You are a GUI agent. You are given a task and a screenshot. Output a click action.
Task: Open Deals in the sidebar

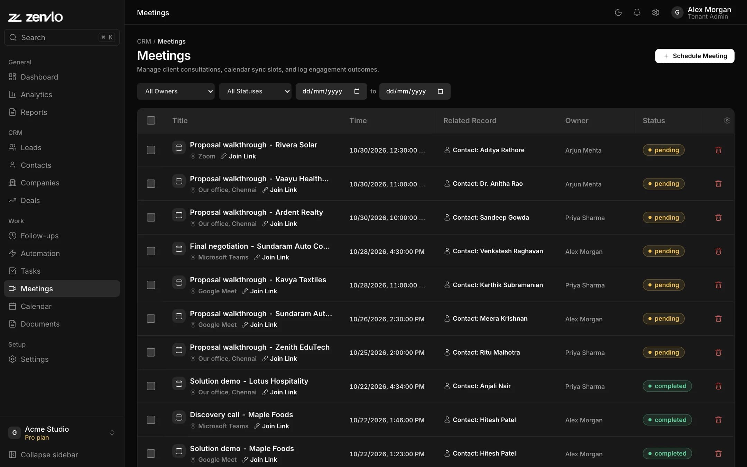coord(62,200)
